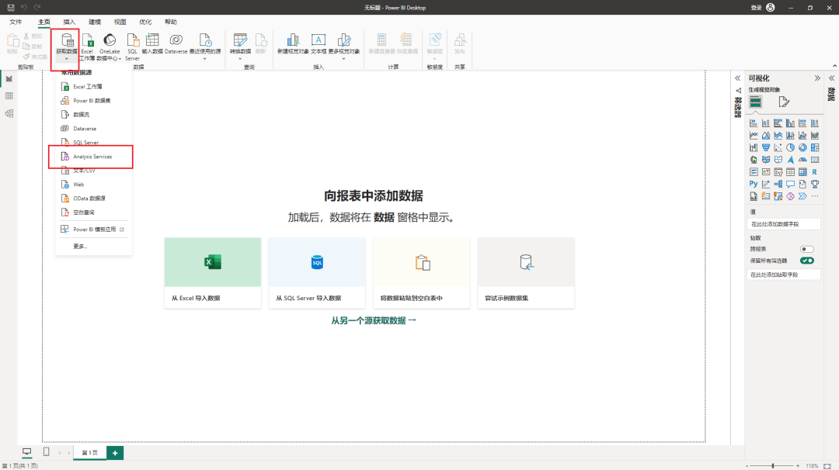Click the 从 Excel 导入数据 card
This screenshot has height=470, width=839.
(x=212, y=273)
